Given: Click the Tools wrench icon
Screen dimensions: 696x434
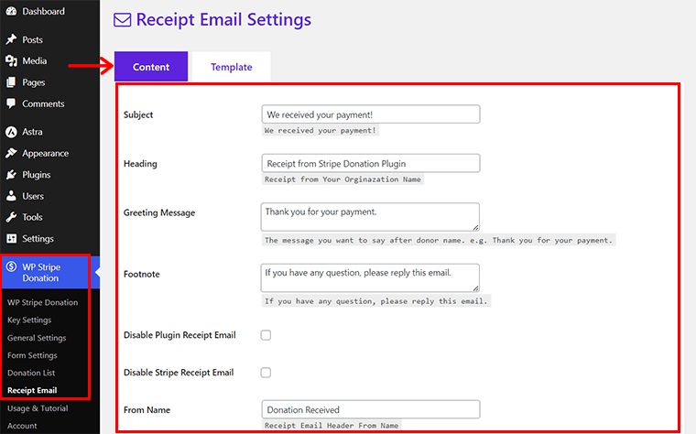Looking at the screenshot, I should pyautogui.click(x=11, y=217).
